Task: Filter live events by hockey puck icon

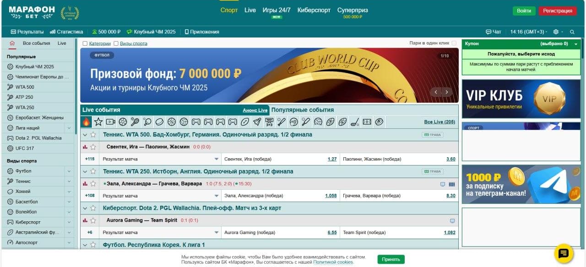Action: 159,122
